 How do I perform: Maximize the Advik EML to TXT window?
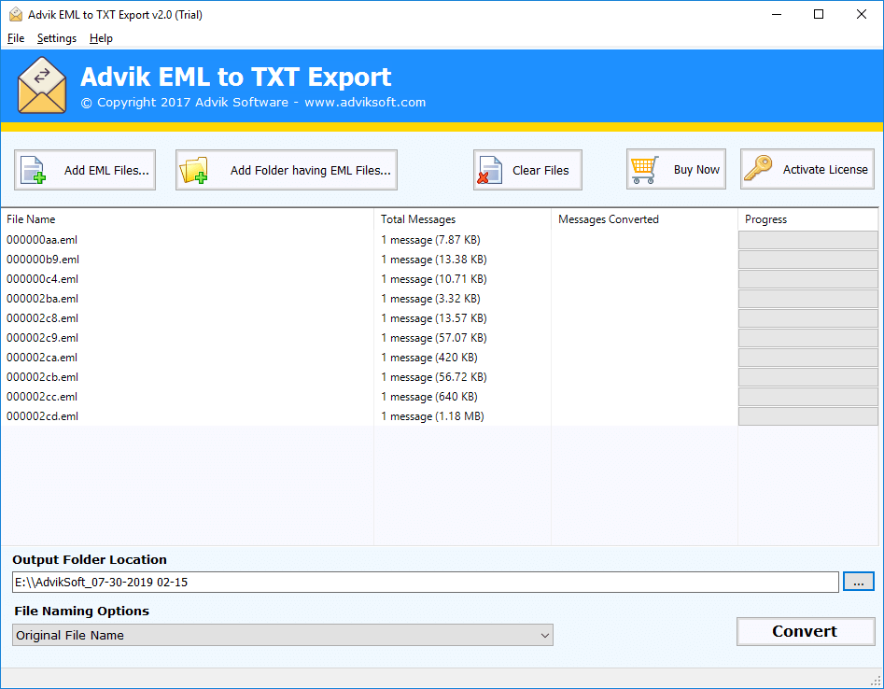click(819, 14)
